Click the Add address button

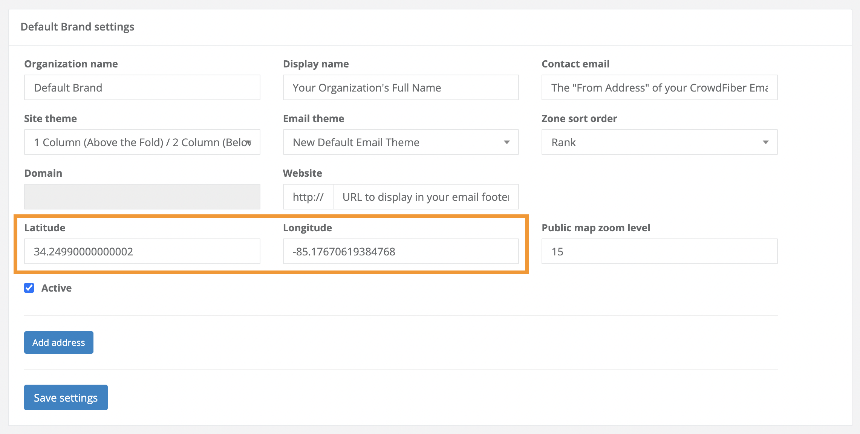58,342
